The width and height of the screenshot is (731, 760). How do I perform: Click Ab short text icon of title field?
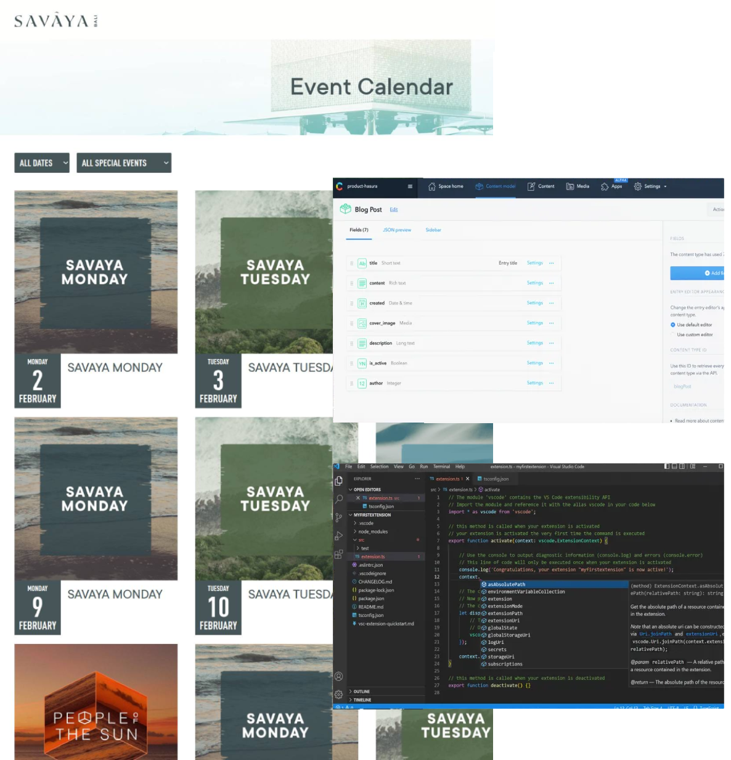(362, 263)
